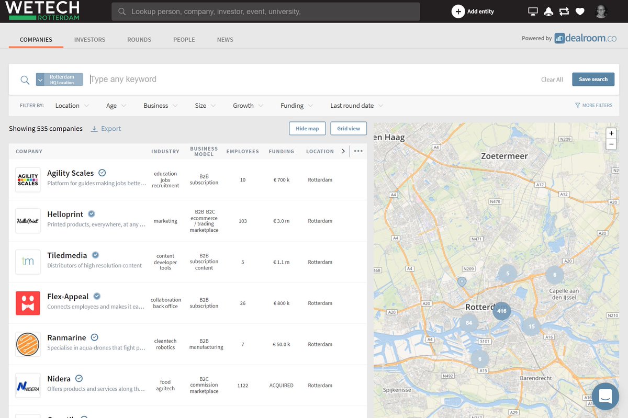Click Ranmarine verified badge
Screen dimensions: 628x418
click(95, 337)
